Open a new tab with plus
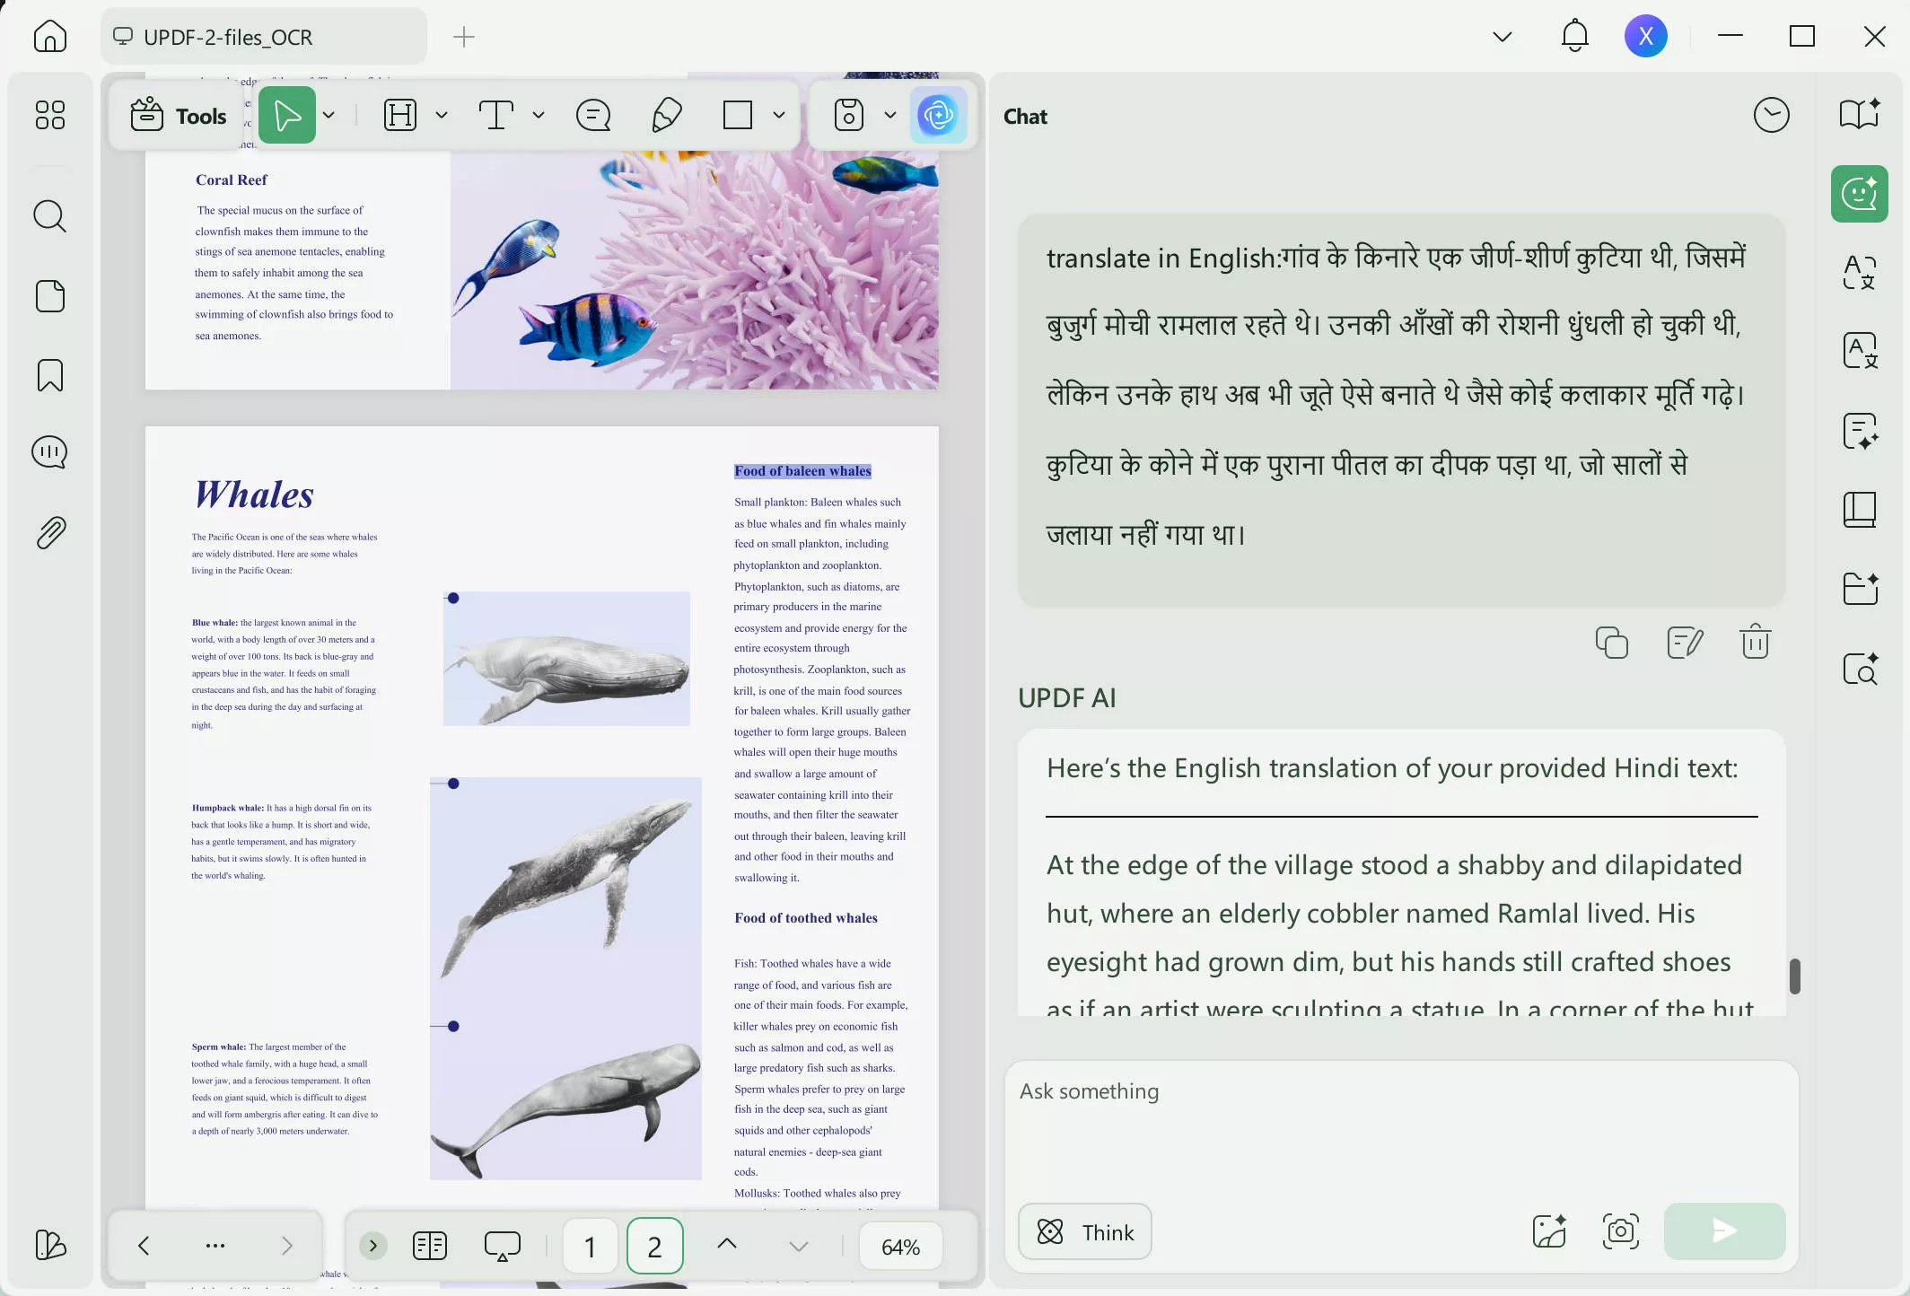This screenshot has height=1296, width=1910. pos(463,37)
